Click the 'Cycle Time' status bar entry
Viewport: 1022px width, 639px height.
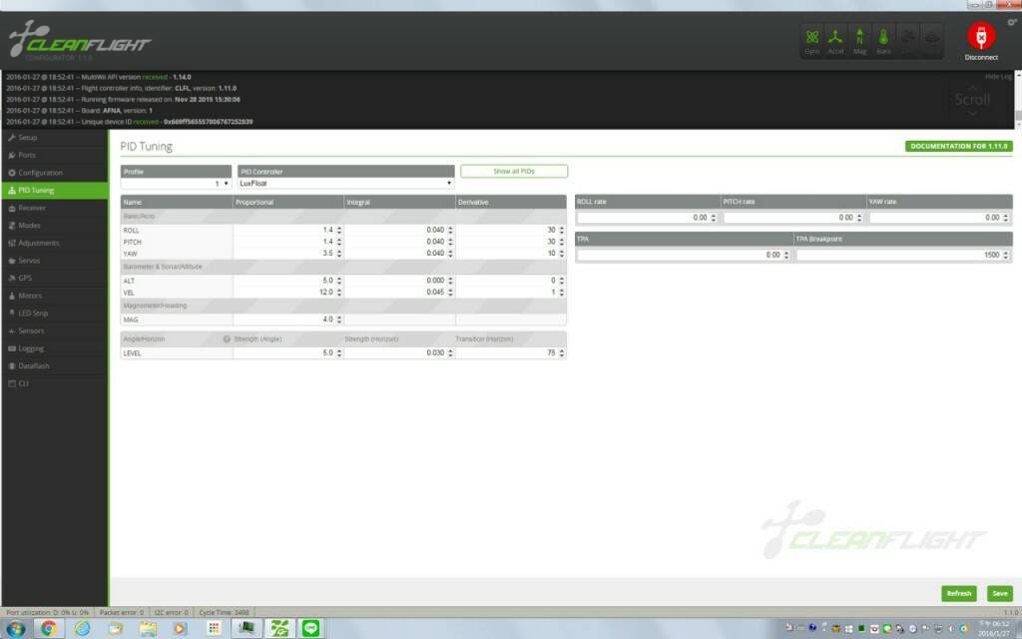point(224,613)
